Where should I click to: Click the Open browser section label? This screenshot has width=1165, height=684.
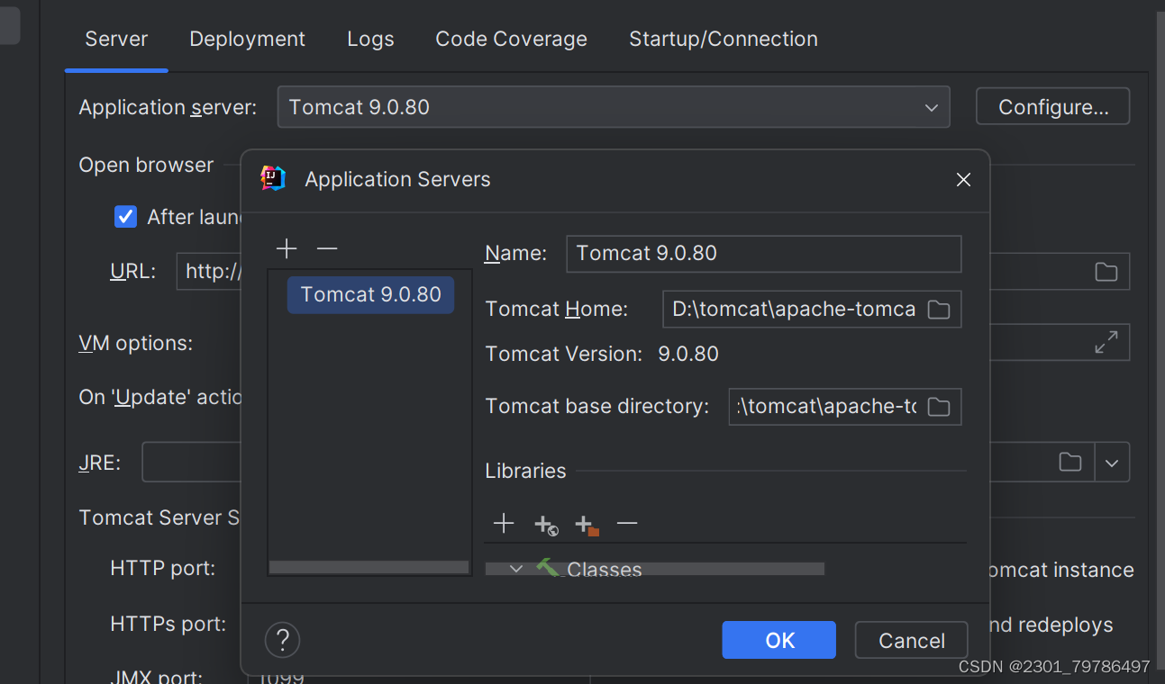[146, 165]
